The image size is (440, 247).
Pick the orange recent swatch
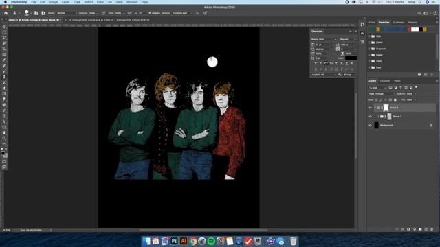[378, 29]
